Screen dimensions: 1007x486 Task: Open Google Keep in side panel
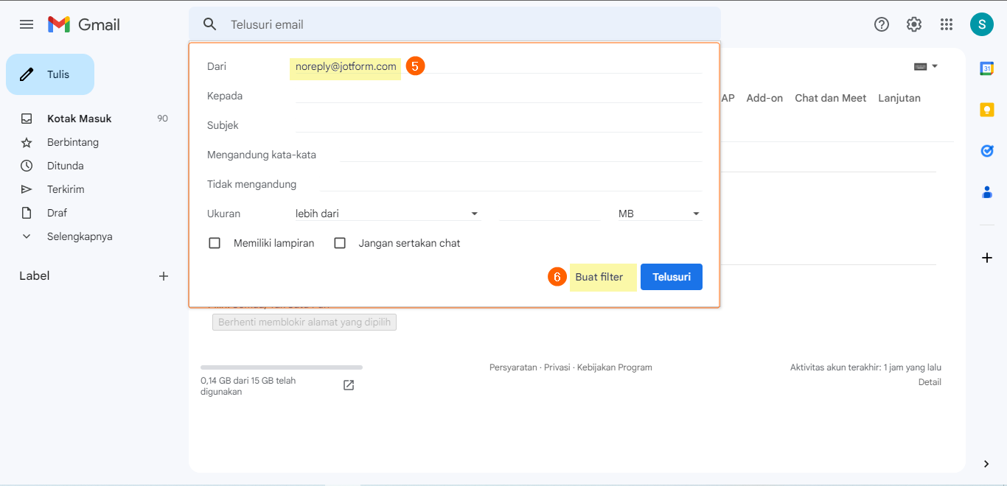pyautogui.click(x=987, y=110)
